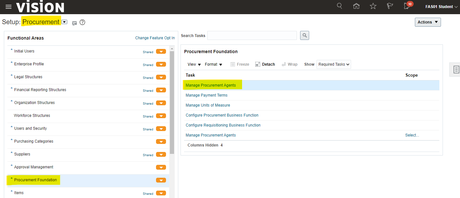Open the Favorites star icon

(x=373, y=6)
